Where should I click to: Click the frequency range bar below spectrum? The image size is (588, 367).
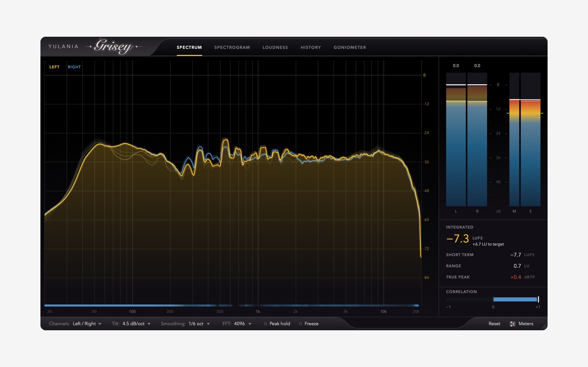(232, 305)
